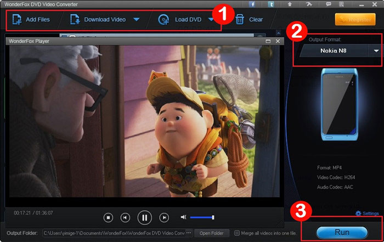
Task: Click the video frame in WonderFox Player
Action: (x=144, y=121)
